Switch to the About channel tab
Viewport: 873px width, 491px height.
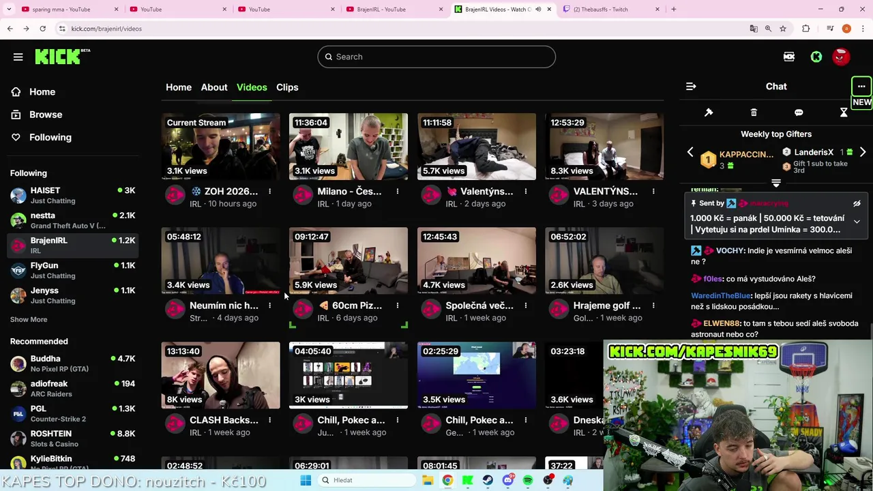pyautogui.click(x=214, y=87)
